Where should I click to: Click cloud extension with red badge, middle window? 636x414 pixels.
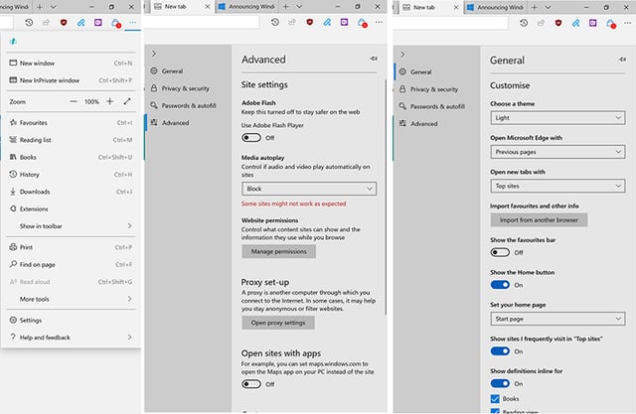[x=362, y=23]
